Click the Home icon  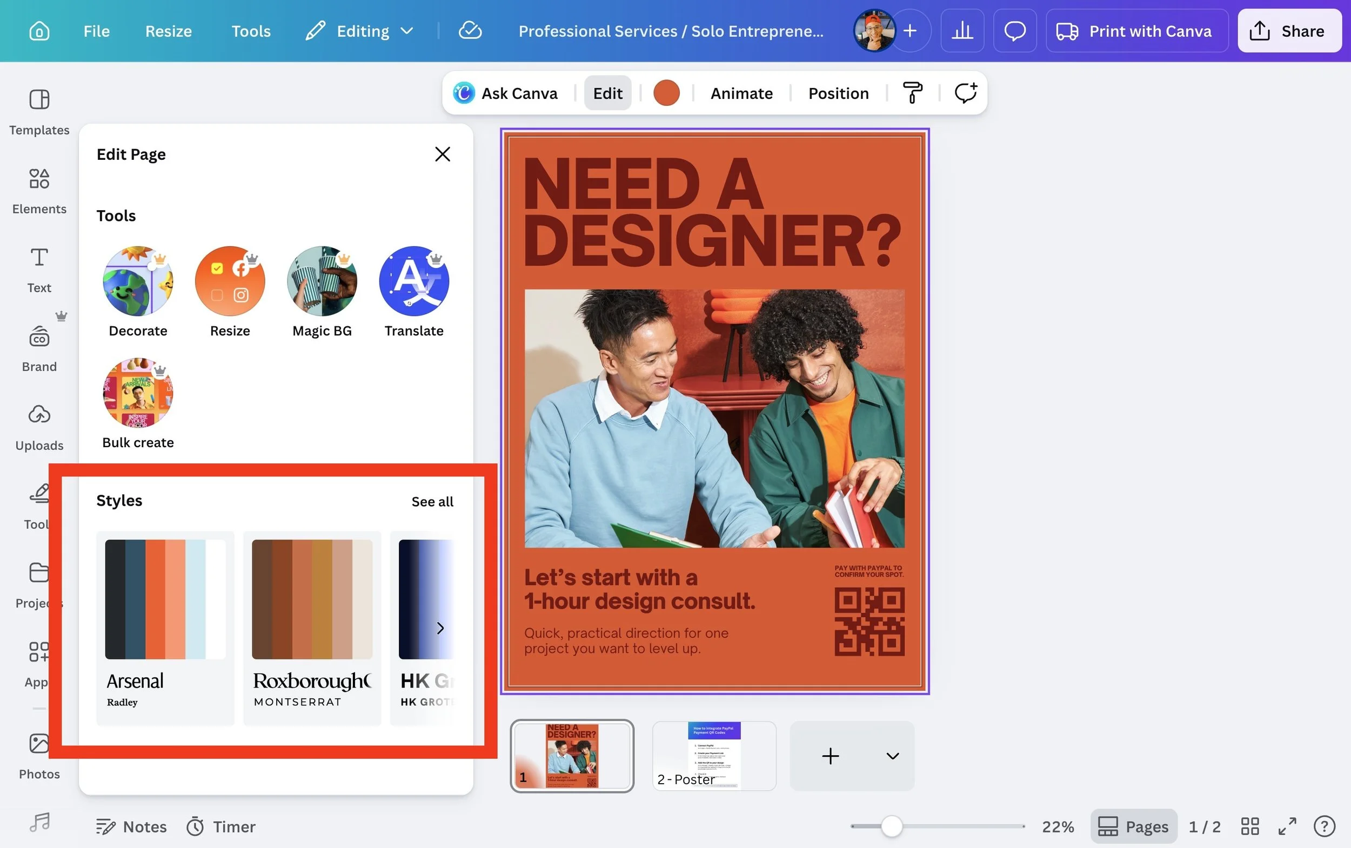tap(39, 31)
